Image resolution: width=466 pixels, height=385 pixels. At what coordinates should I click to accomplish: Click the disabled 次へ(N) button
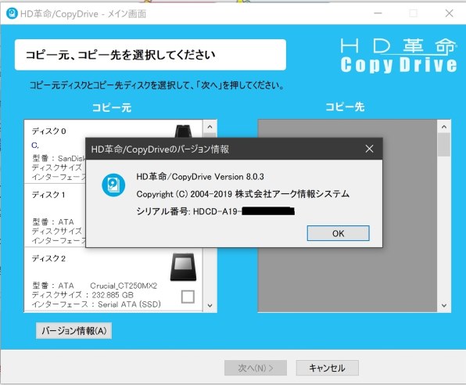pyautogui.click(x=256, y=368)
